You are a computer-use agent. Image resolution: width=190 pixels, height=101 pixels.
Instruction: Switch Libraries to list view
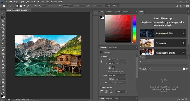[x=187, y=69]
